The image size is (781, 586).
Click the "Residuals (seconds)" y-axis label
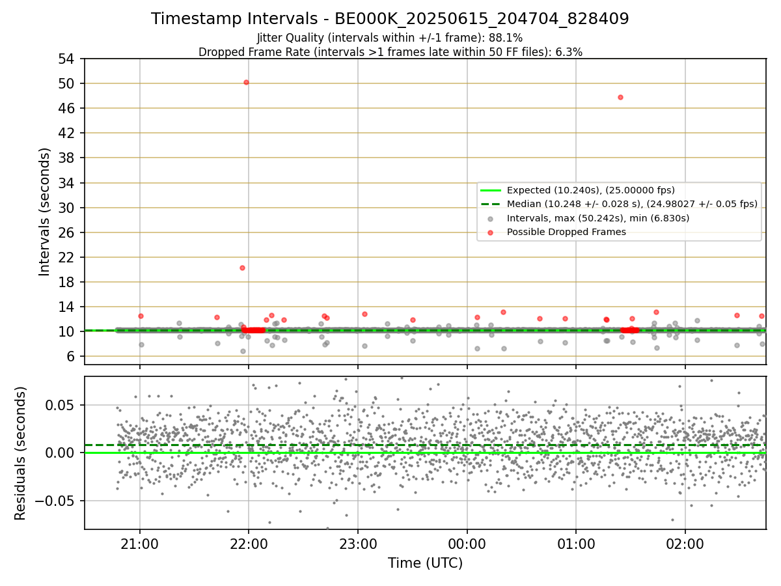21,453
